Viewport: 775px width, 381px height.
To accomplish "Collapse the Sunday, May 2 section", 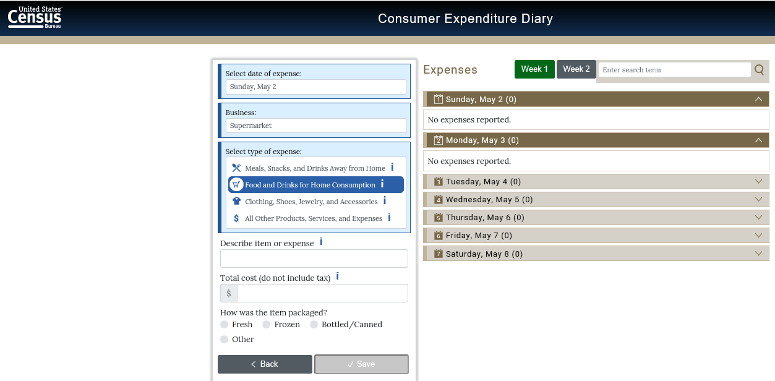I will [758, 99].
